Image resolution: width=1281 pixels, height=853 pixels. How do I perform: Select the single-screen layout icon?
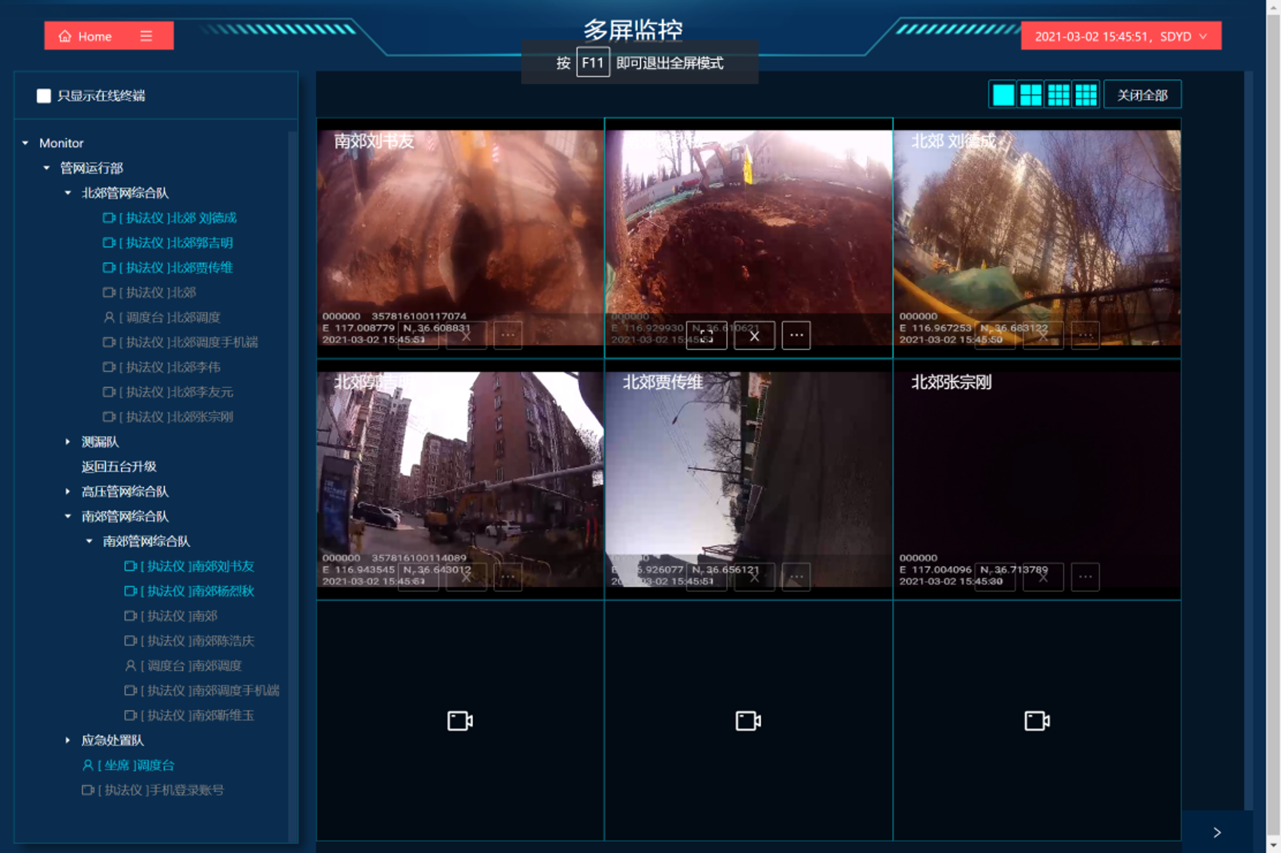click(1003, 95)
